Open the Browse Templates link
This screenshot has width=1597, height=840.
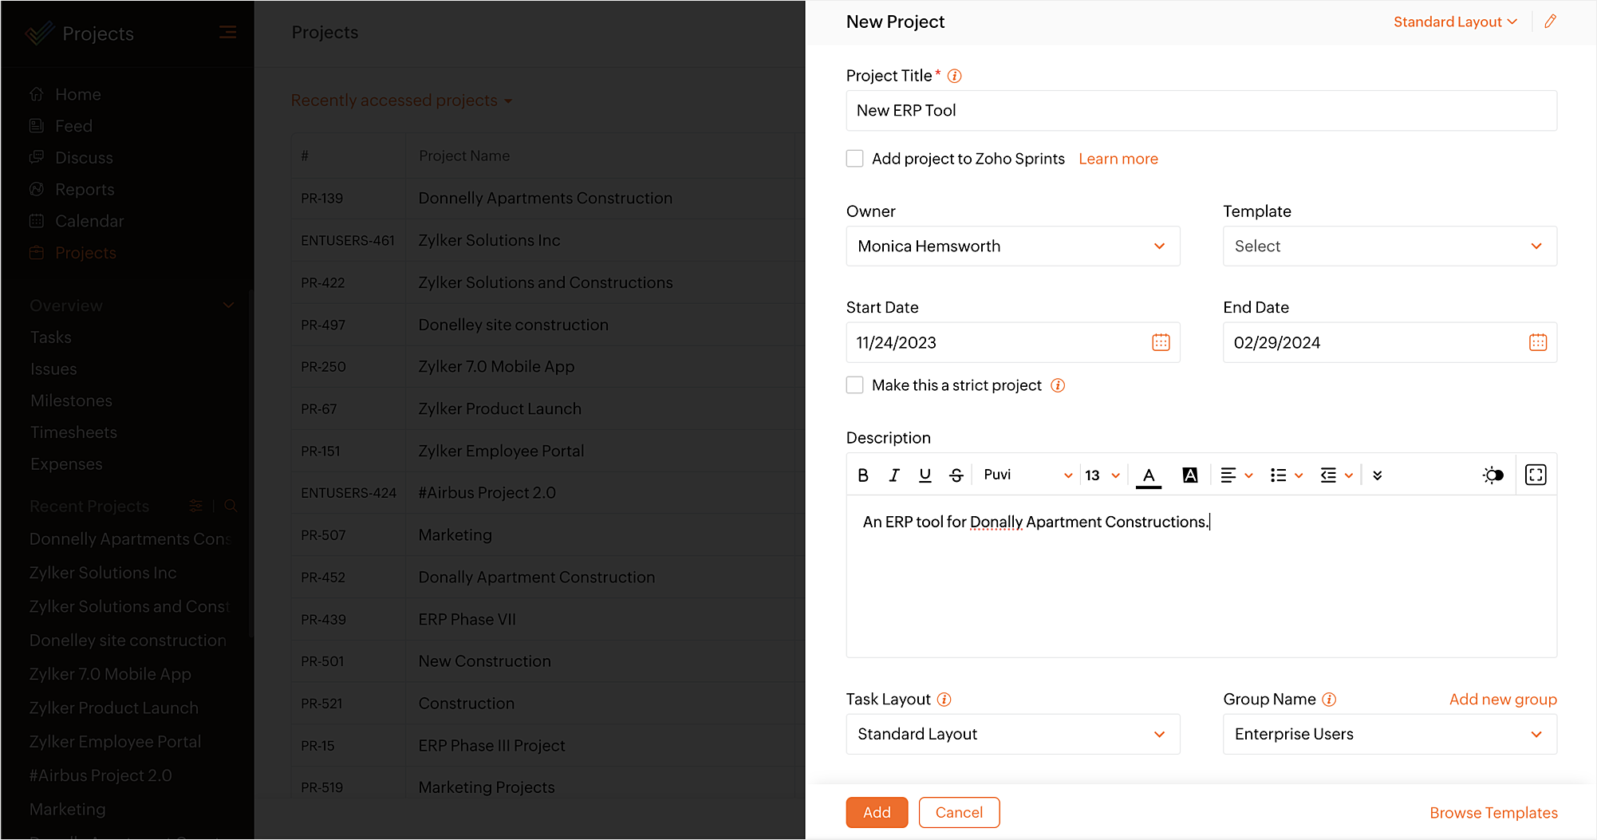tap(1493, 813)
